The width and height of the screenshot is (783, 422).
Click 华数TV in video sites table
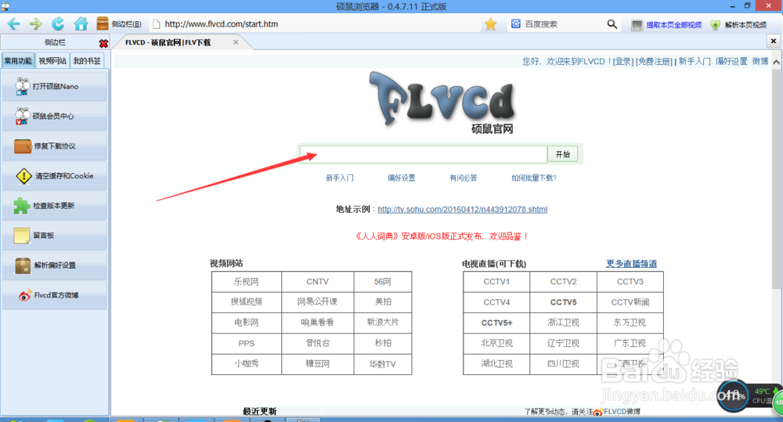point(383,364)
